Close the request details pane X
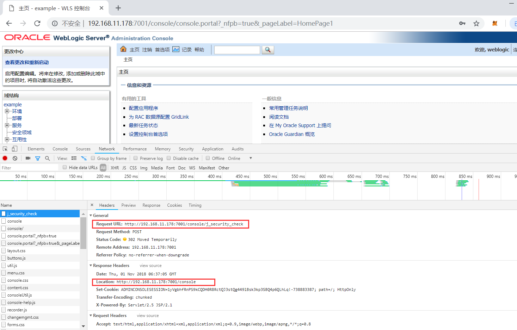 click(92, 205)
